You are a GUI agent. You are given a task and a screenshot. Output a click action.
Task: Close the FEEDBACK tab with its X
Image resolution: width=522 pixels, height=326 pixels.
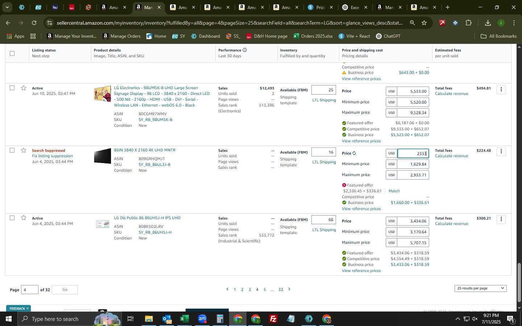pyautogui.click(x=27, y=308)
